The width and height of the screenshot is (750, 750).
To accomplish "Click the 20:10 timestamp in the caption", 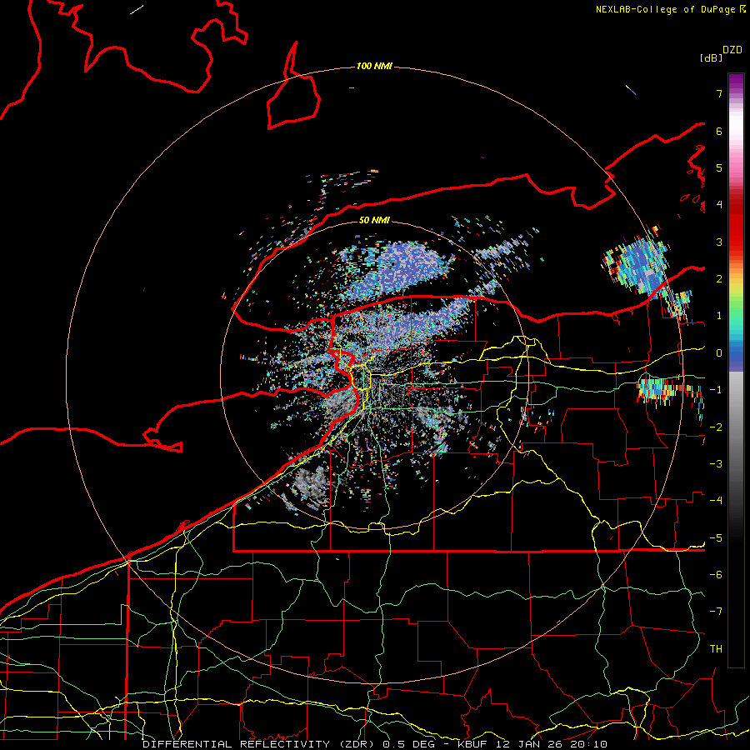I will (589, 744).
